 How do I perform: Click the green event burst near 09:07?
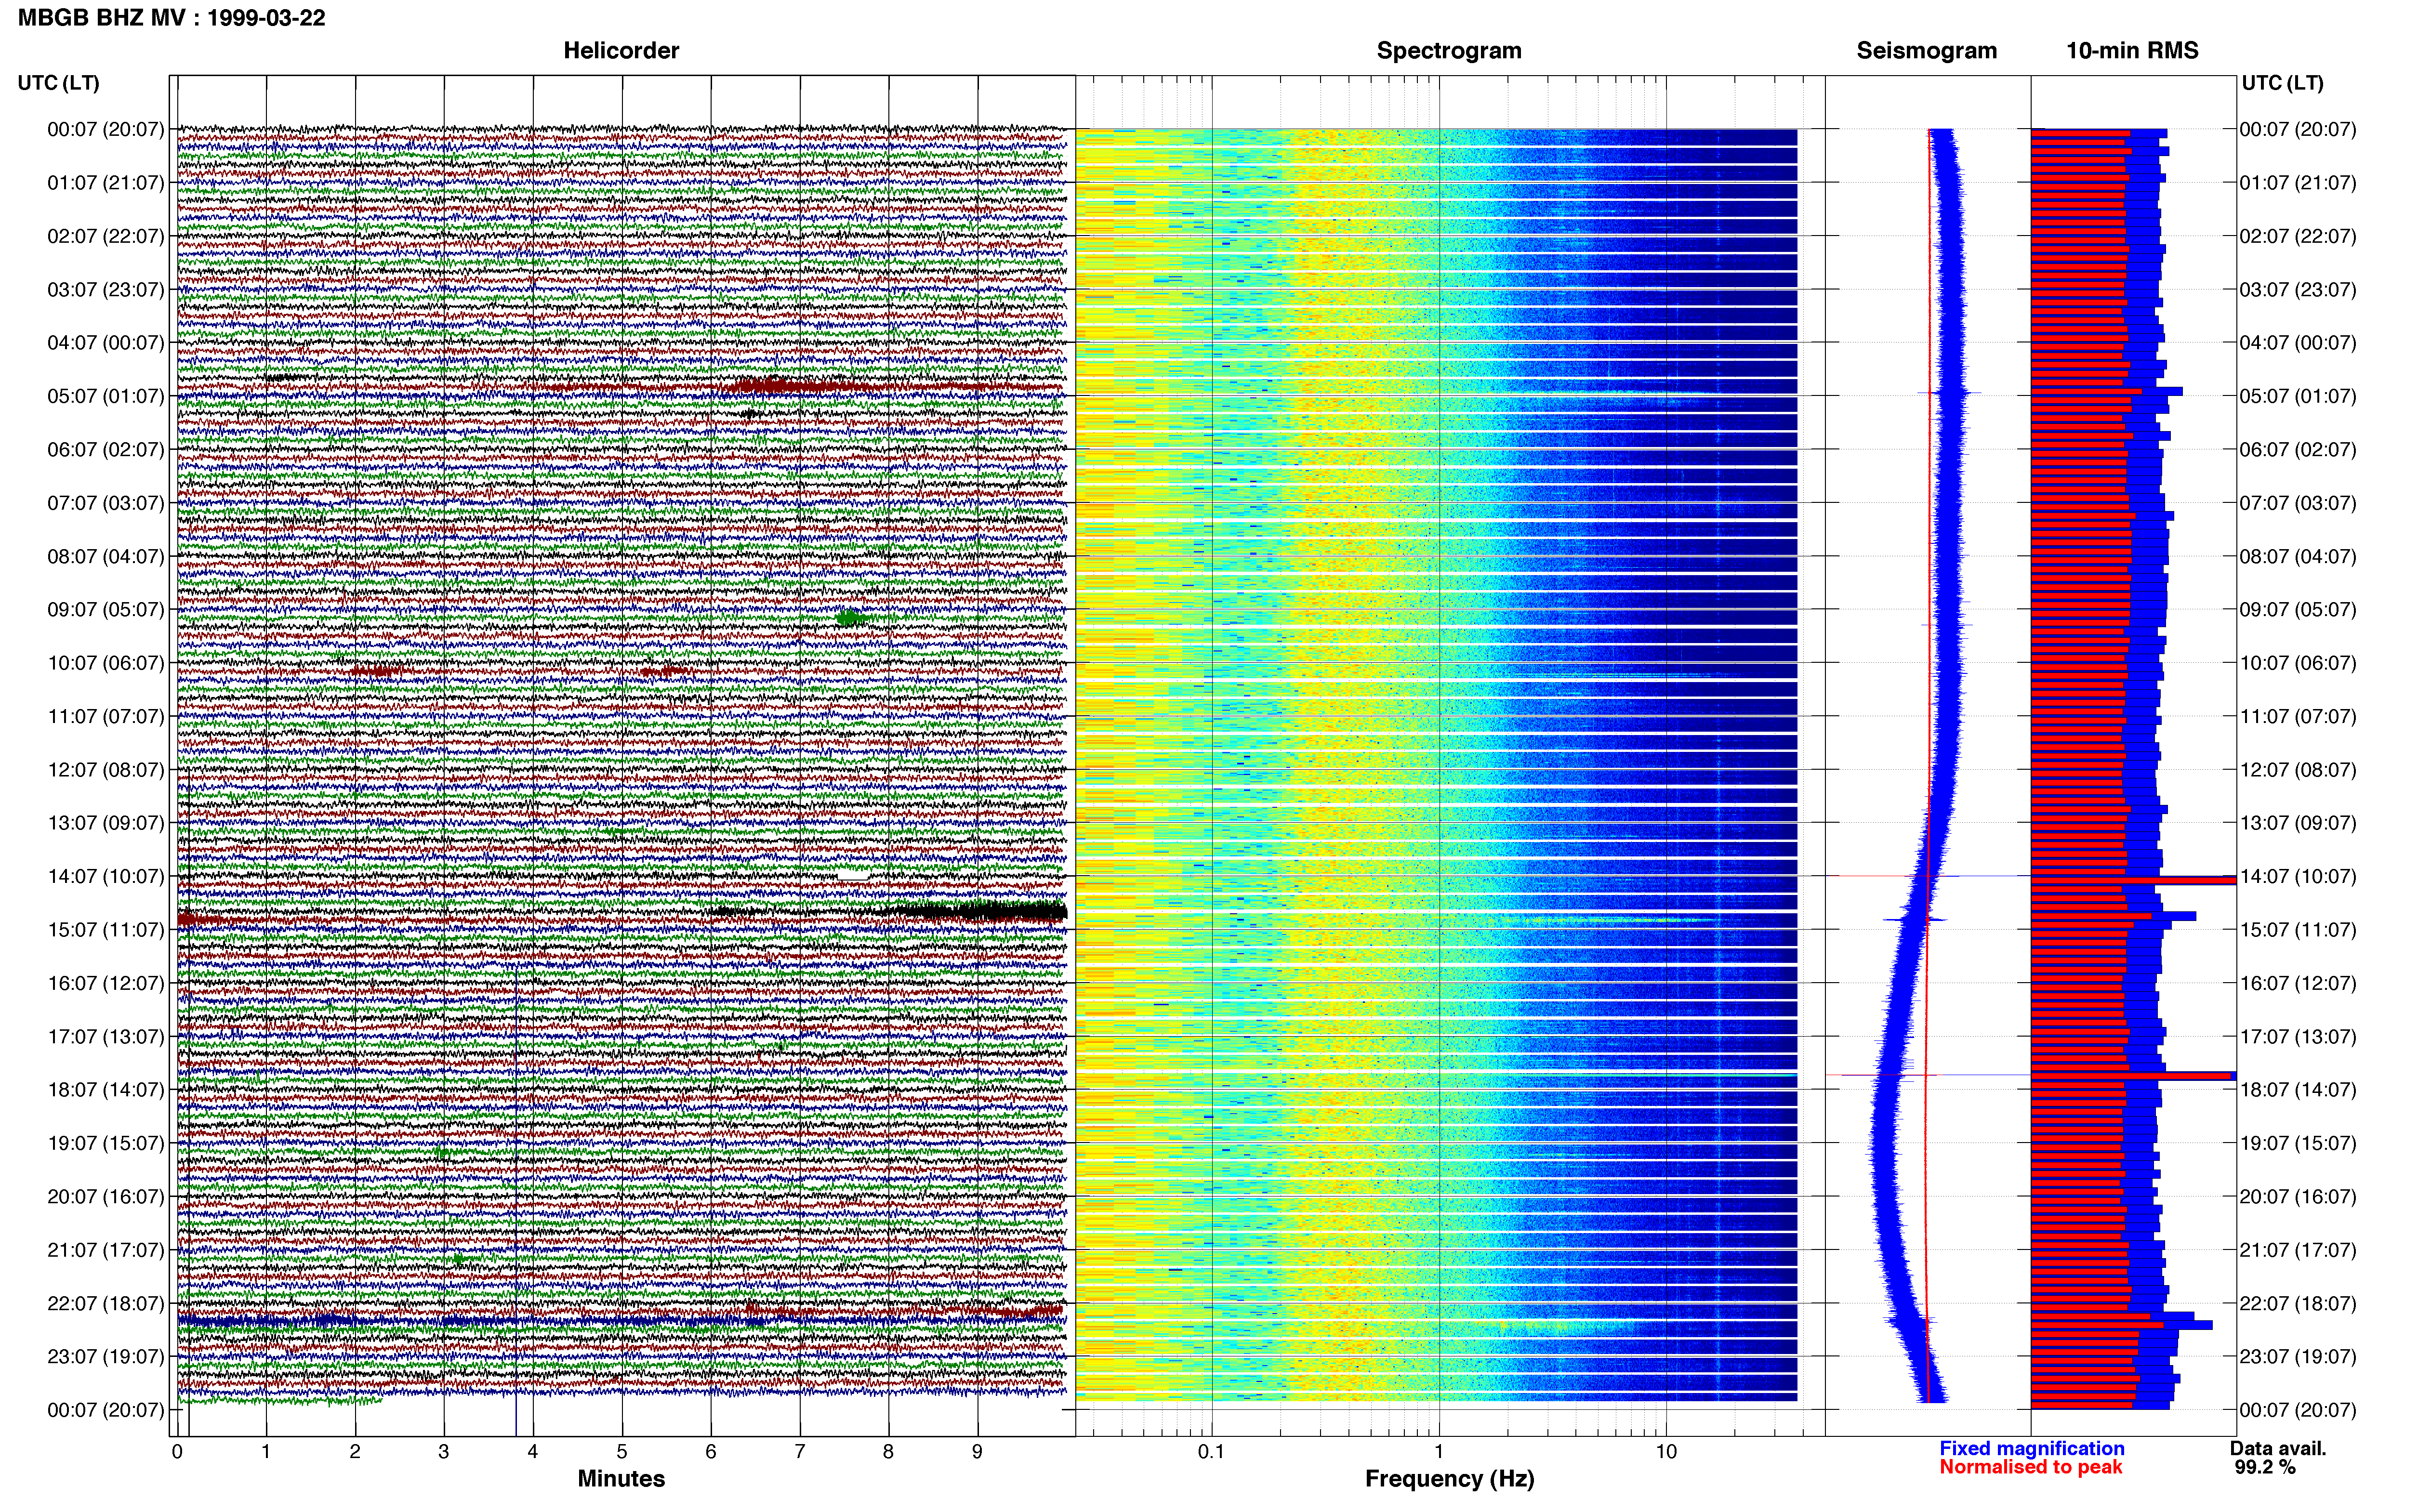pyautogui.click(x=851, y=619)
